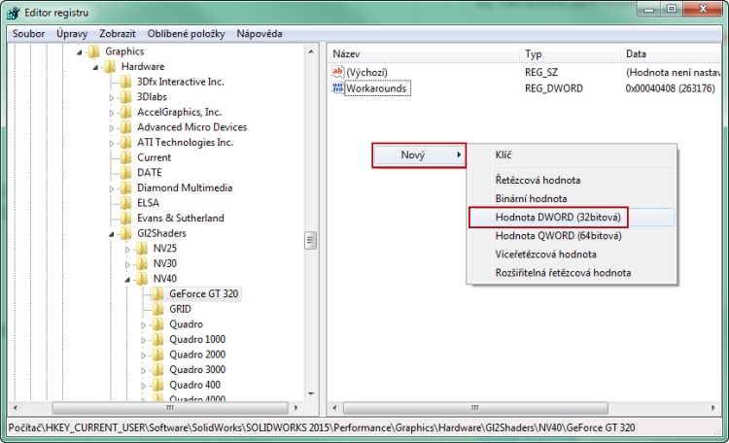The image size is (729, 443).
Task: Collapse the Hardware tree node
Action: coord(95,68)
